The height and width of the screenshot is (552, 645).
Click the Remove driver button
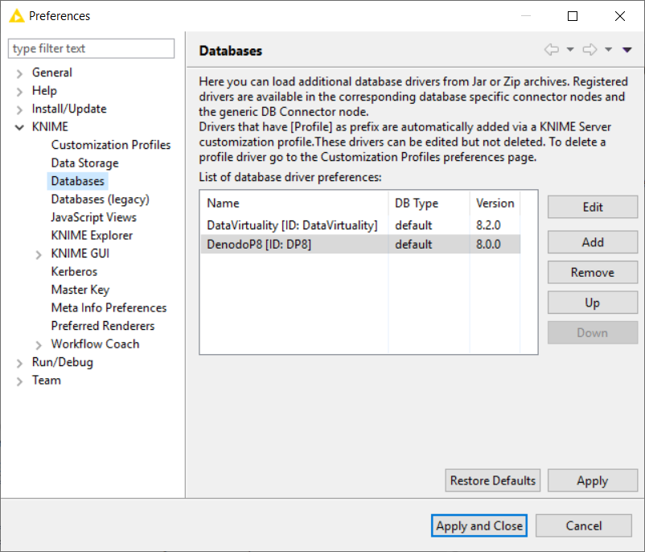coord(593,273)
